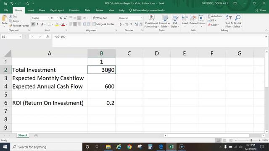Open Chrome from the taskbar
The width and height of the screenshot is (269, 151).
[129, 147]
